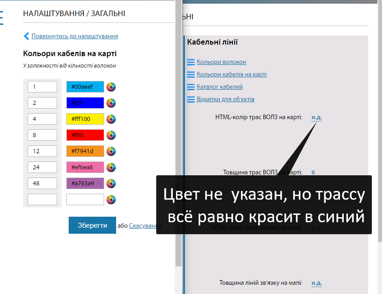Click the blue back chevron icon
Screen dimensions: 382x294
point(26,36)
